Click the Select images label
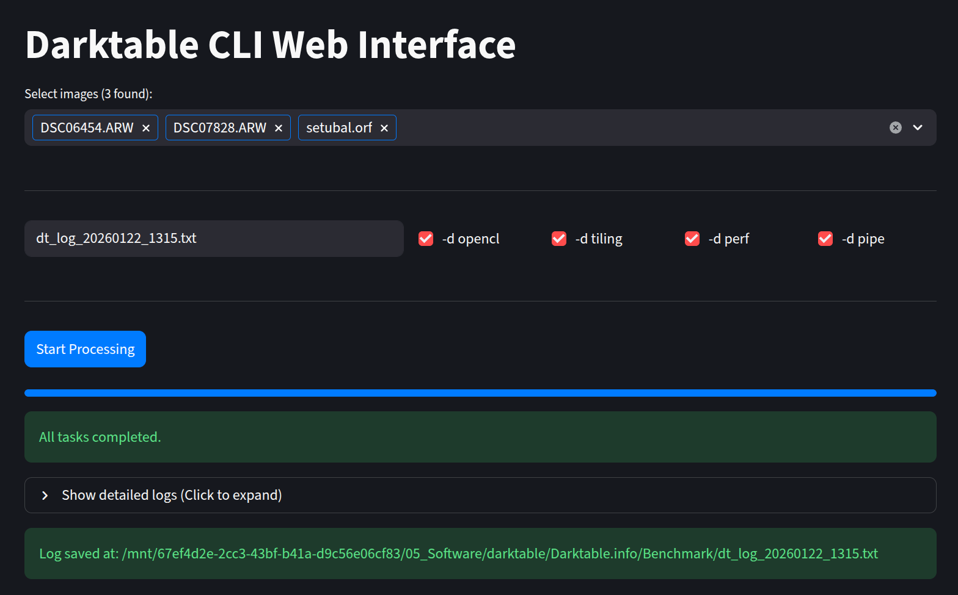Screen dimensions: 958x595 tap(89, 94)
